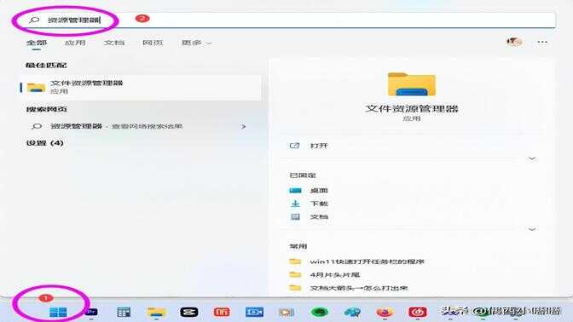Viewport: 573px width, 322px height.
Task: Launch Firefox from the taskbar
Action: (385, 312)
